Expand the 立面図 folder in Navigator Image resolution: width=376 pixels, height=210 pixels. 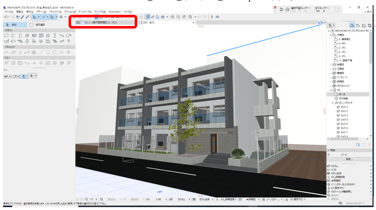(x=331, y=69)
